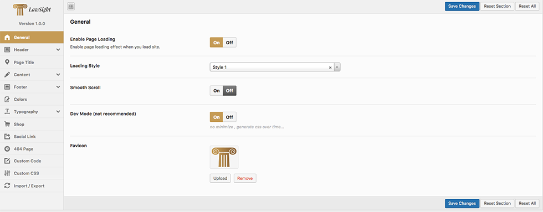Screen dimensions: 543x212
Task: Click the Custom CSS sliders icon
Action: [7, 174]
